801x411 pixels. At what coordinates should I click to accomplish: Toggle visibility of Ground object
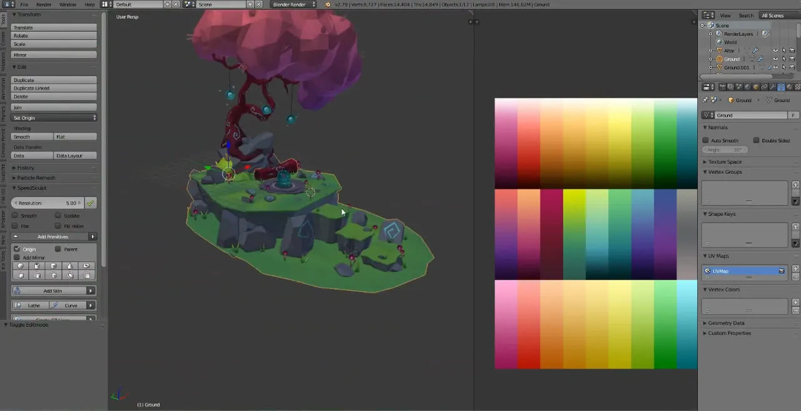(x=775, y=59)
